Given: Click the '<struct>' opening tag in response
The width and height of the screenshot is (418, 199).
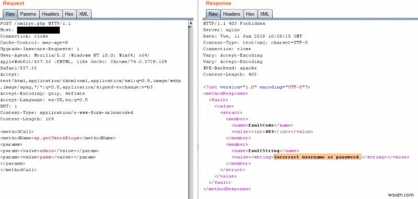Looking at the screenshot, I should click(231, 112).
